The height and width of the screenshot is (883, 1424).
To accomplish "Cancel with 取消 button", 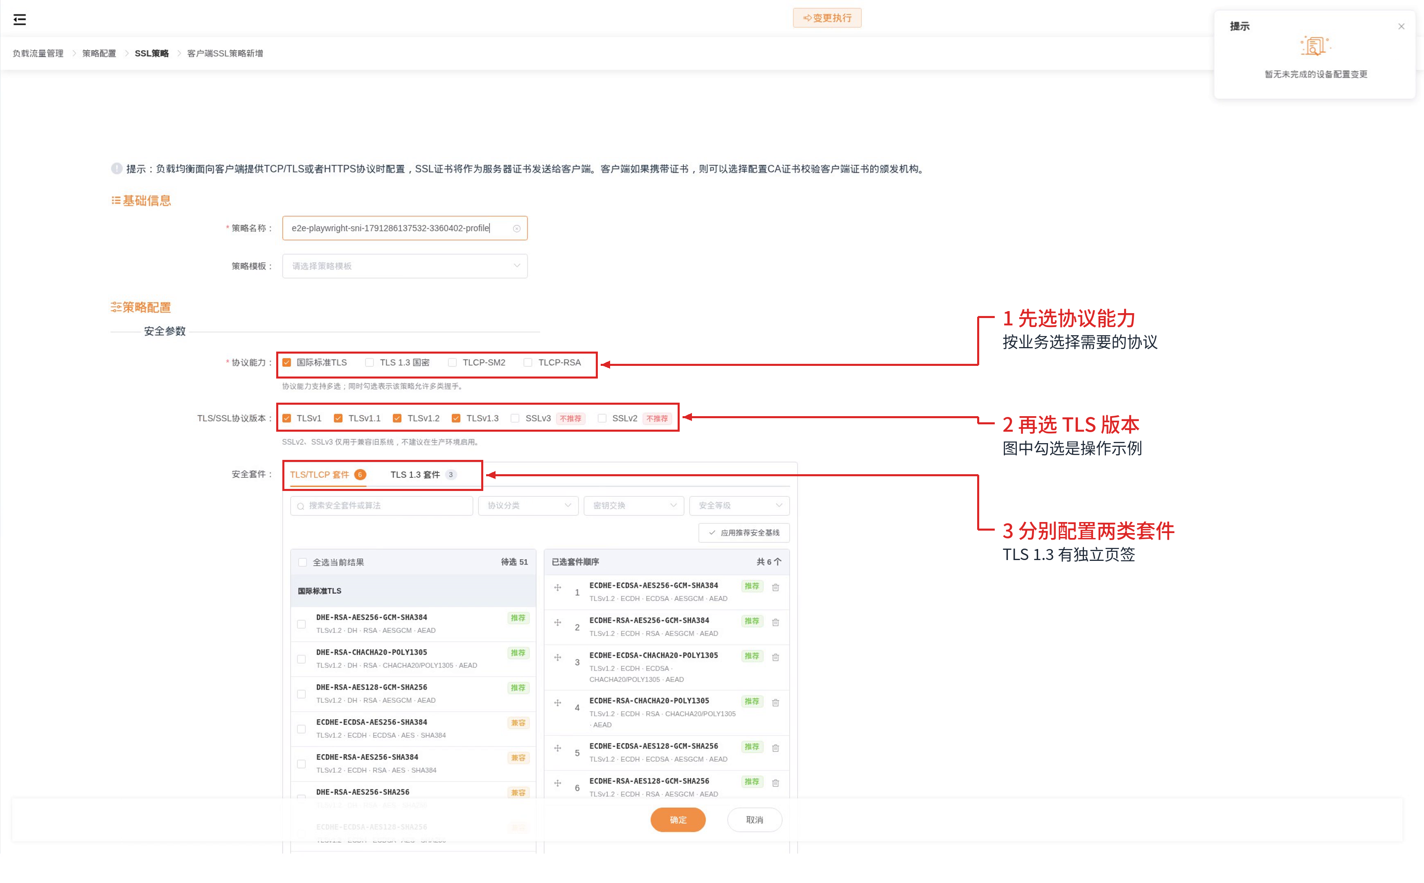I will (754, 820).
